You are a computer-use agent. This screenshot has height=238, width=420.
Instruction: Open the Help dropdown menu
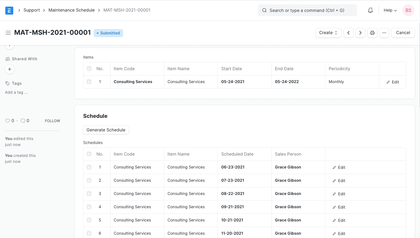pyautogui.click(x=390, y=10)
